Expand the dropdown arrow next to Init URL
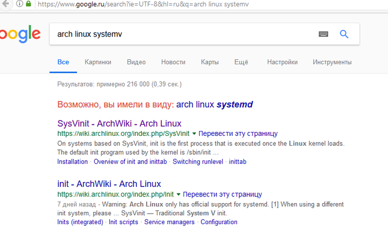388x233 pixels. (x=178, y=194)
